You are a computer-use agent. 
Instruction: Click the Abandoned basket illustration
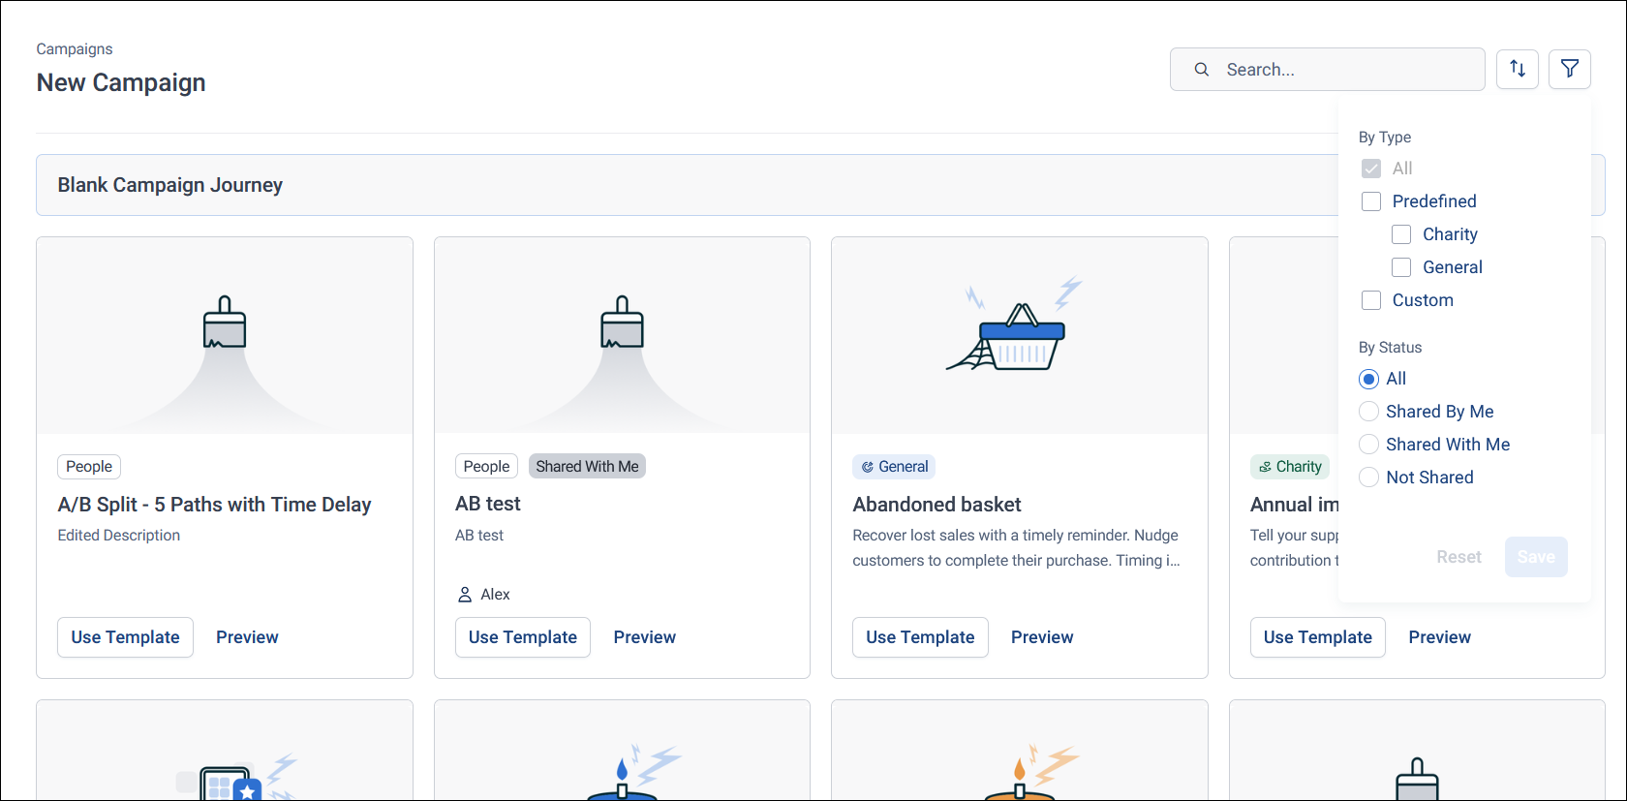coord(1014,324)
